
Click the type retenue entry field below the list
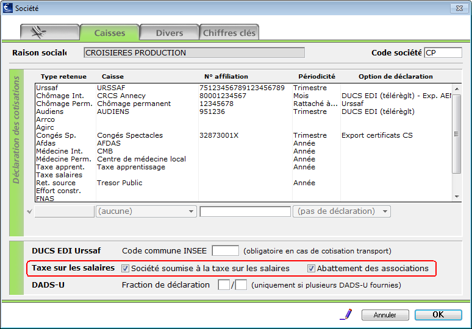pyautogui.click(x=65, y=211)
